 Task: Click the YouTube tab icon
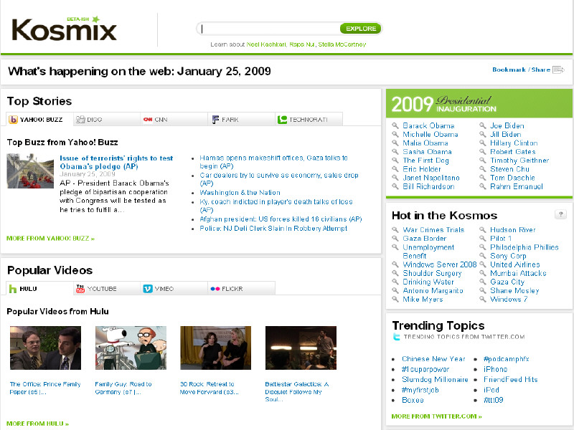pyautogui.click(x=80, y=289)
